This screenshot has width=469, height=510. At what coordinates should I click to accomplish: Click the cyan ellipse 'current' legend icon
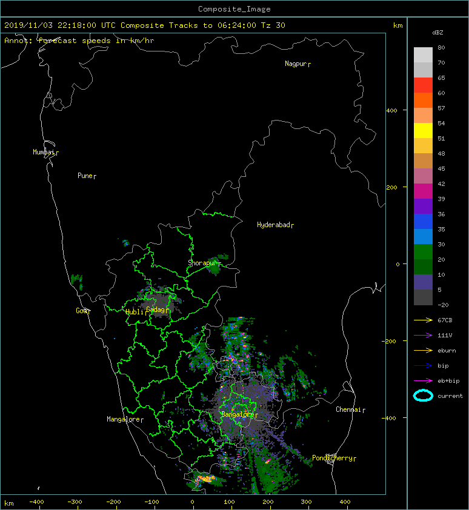[423, 396]
